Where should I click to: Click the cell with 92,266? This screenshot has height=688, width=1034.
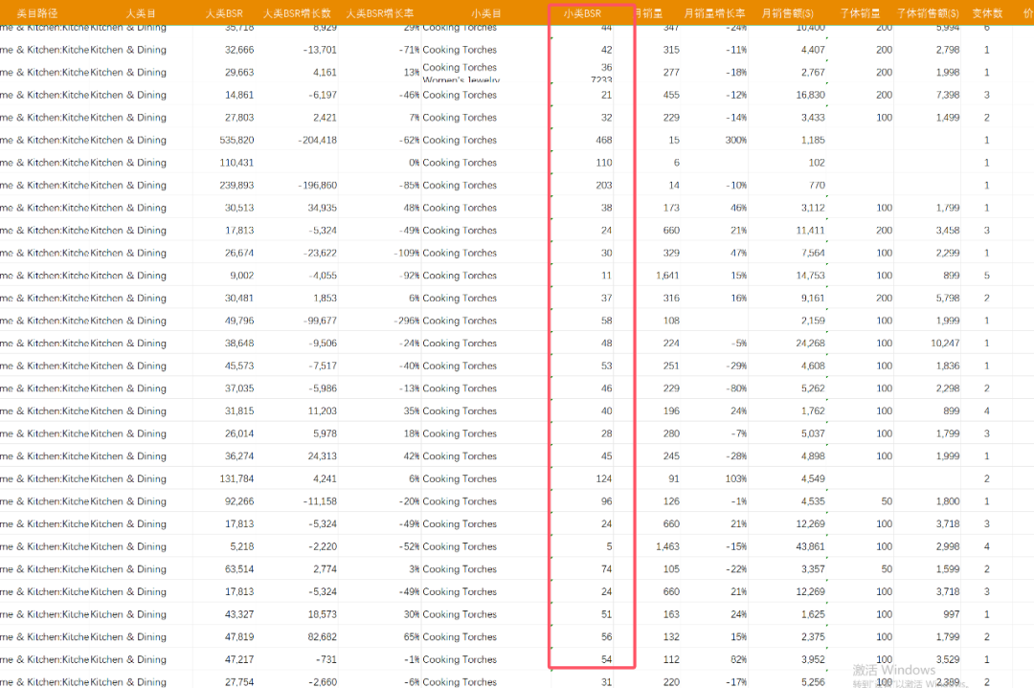(239, 500)
